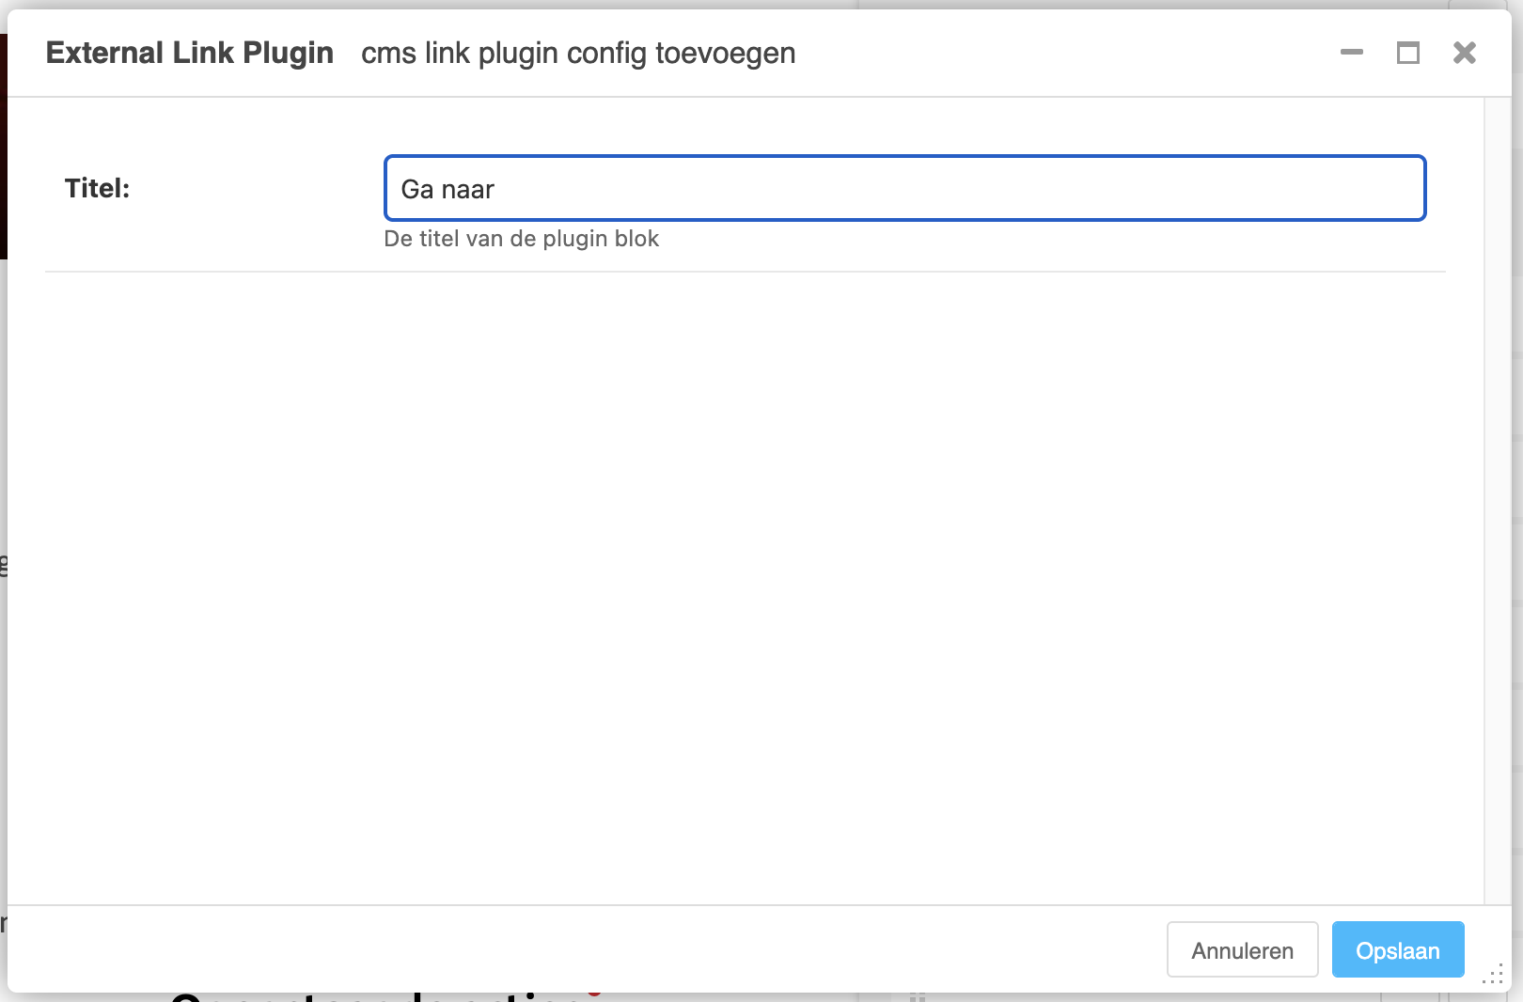Minimize the External Link Plugin modal
Screen dimensions: 1523x1002
(x=1351, y=53)
